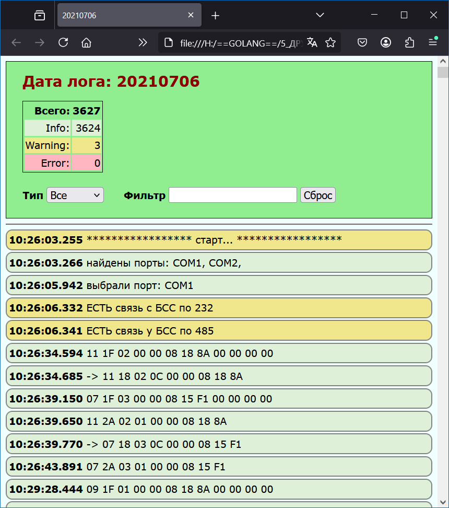Click the Фильтр text input

point(233,195)
